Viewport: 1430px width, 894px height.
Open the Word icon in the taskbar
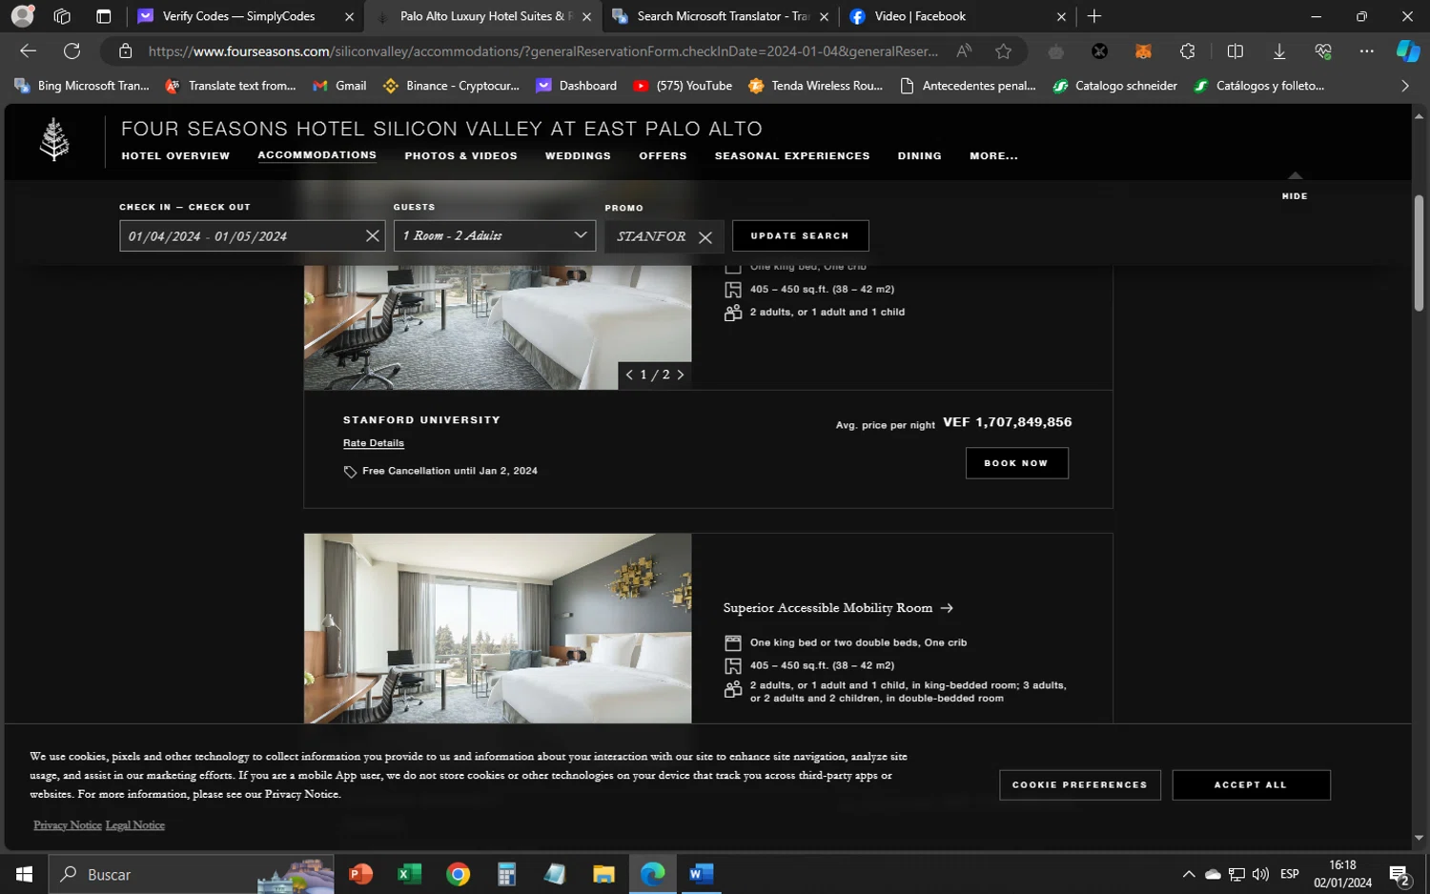click(701, 874)
